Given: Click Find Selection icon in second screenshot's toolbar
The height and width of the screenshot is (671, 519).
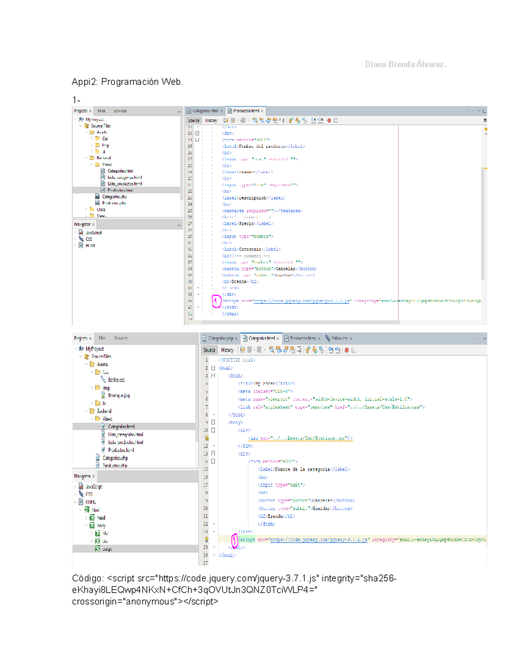Looking at the screenshot, I should [x=272, y=350].
